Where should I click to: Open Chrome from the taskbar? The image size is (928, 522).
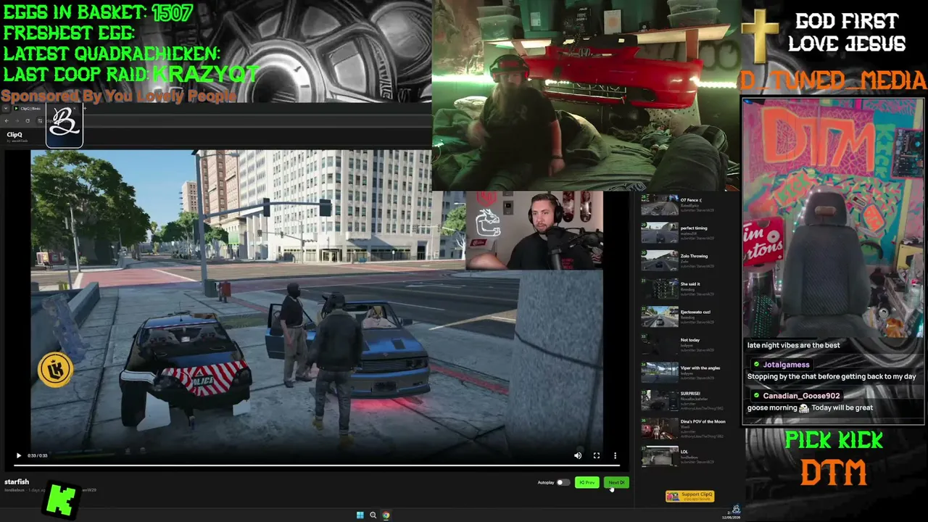386,515
